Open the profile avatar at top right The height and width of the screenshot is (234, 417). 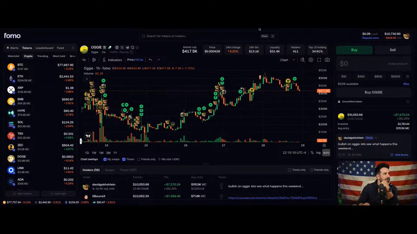[x=407, y=36]
